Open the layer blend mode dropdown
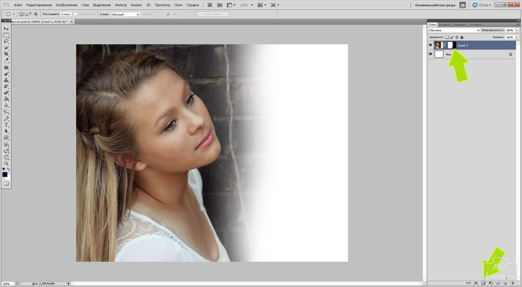522x287 pixels. (x=454, y=31)
